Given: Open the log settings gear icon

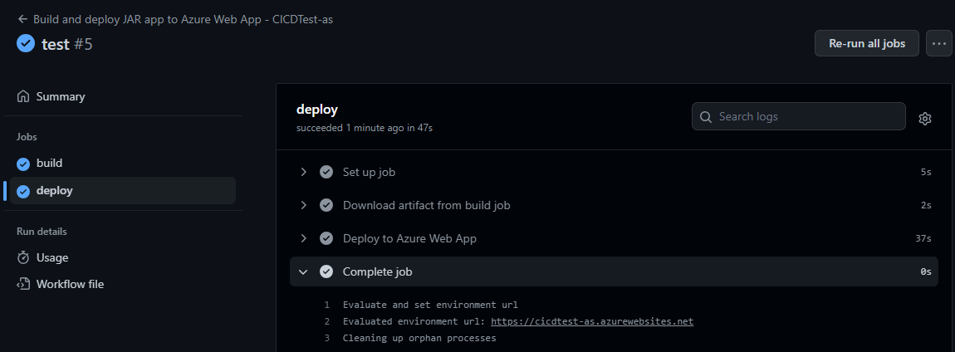Looking at the screenshot, I should point(924,118).
